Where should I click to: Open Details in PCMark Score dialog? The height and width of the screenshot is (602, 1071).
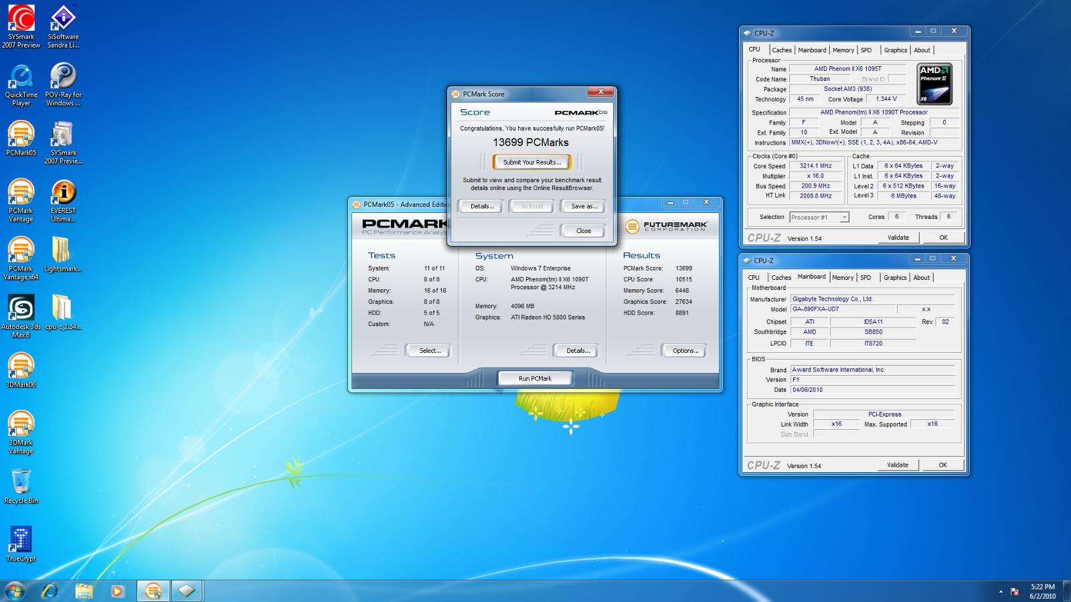pos(482,206)
